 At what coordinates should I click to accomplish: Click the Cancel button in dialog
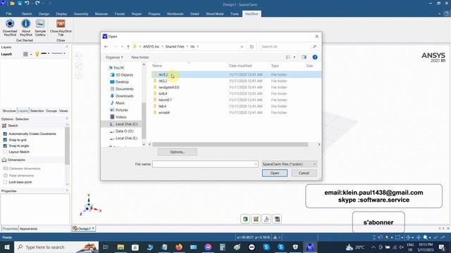click(x=304, y=173)
